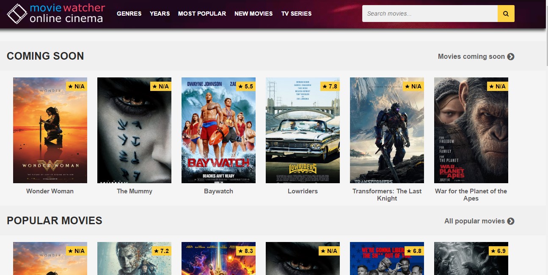This screenshot has width=548, height=275.
Task: Open War for the Planet of the Apes title link
Action: 471,195
